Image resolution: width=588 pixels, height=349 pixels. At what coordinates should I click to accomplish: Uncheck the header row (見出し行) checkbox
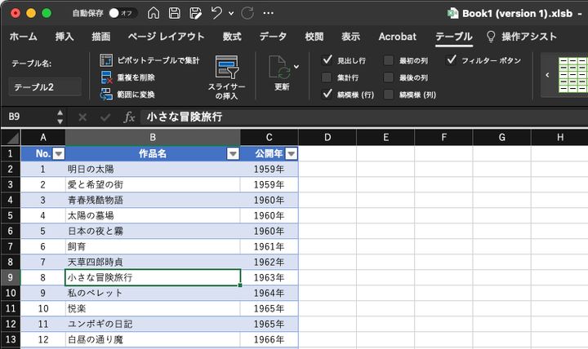click(x=327, y=60)
